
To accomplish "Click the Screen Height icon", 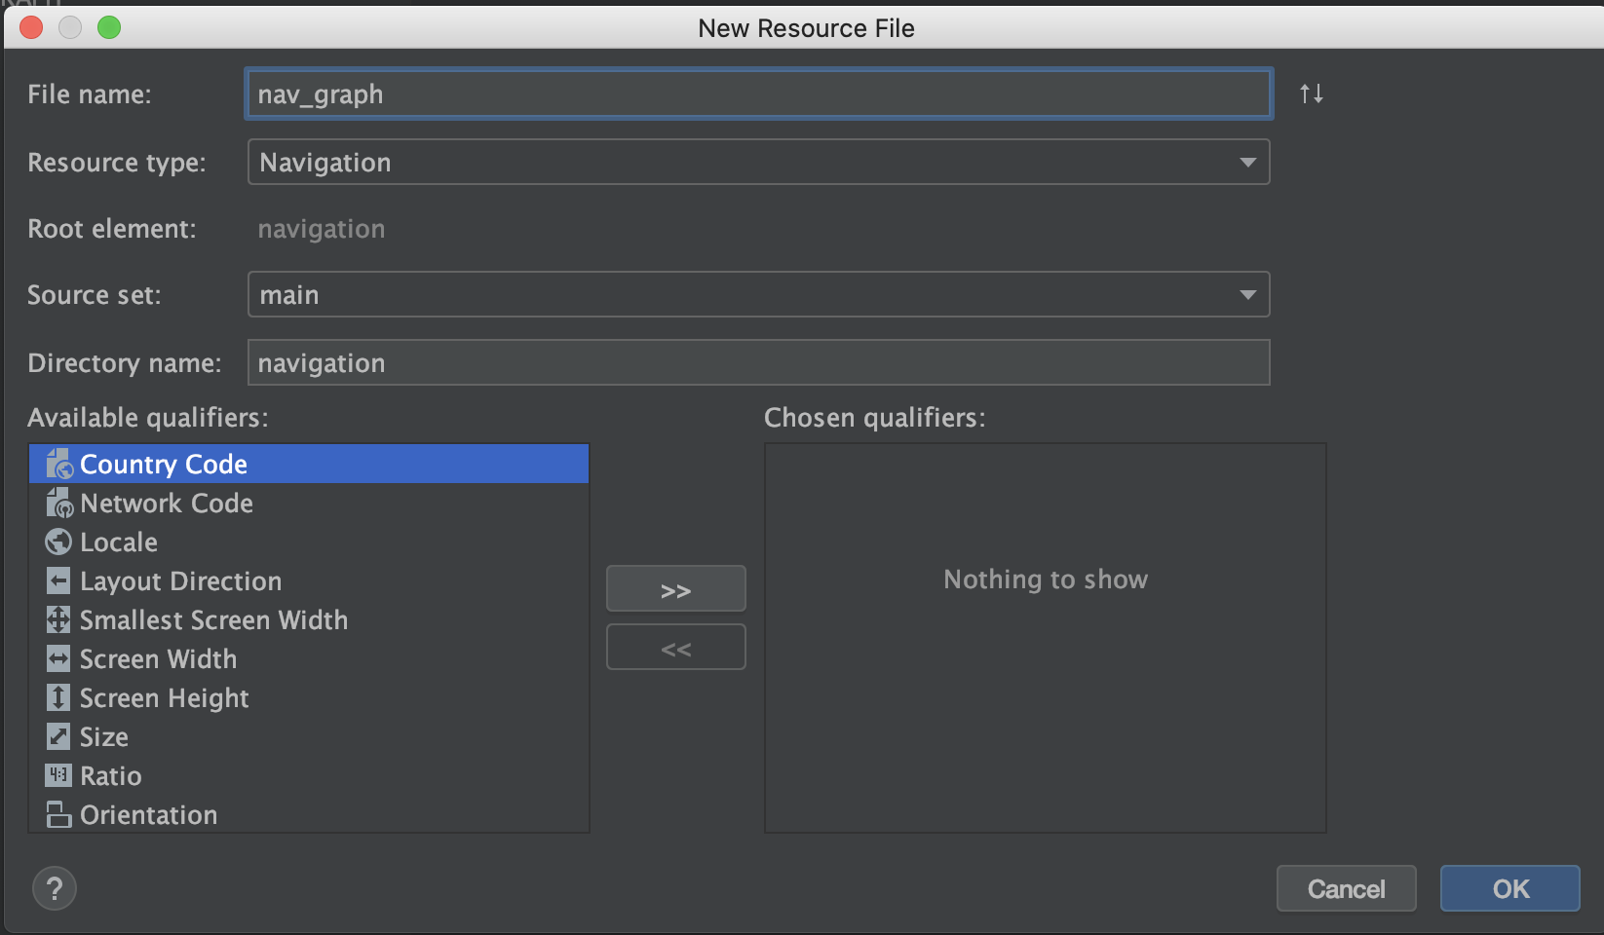I will (x=58, y=697).
